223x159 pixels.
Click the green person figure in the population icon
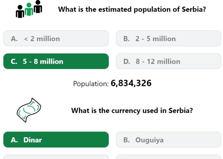[x=29, y=9]
